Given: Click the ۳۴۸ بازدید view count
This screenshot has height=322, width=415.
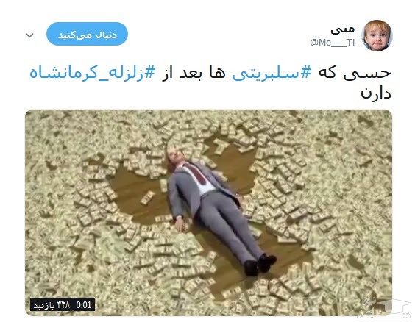Looking at the screenshot, I should click(52, 305).
